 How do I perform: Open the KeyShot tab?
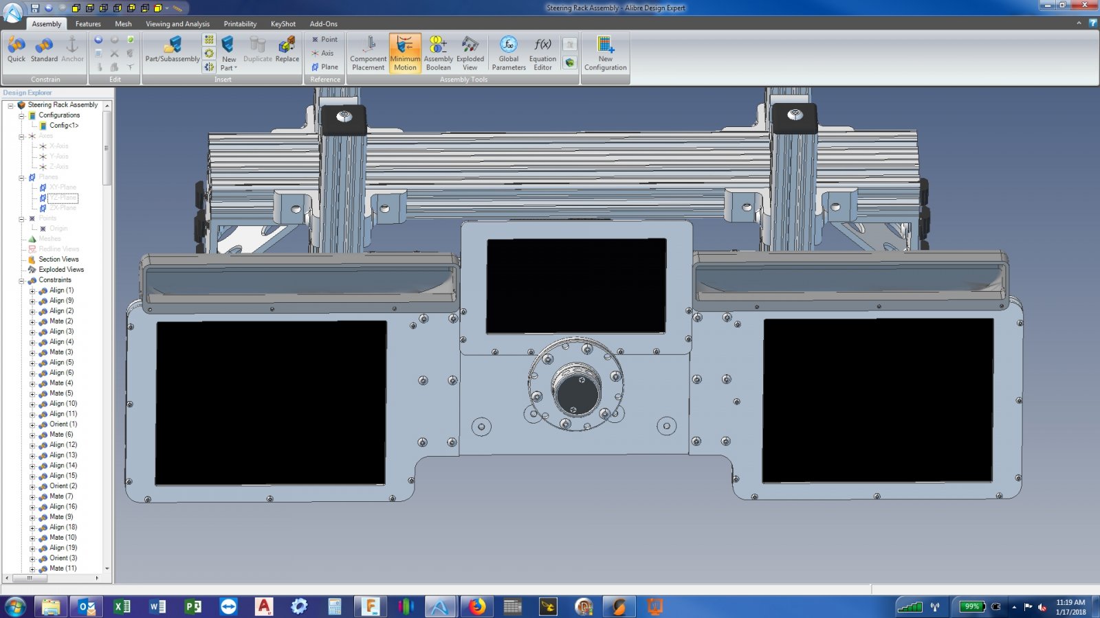[x=283, y=24]
